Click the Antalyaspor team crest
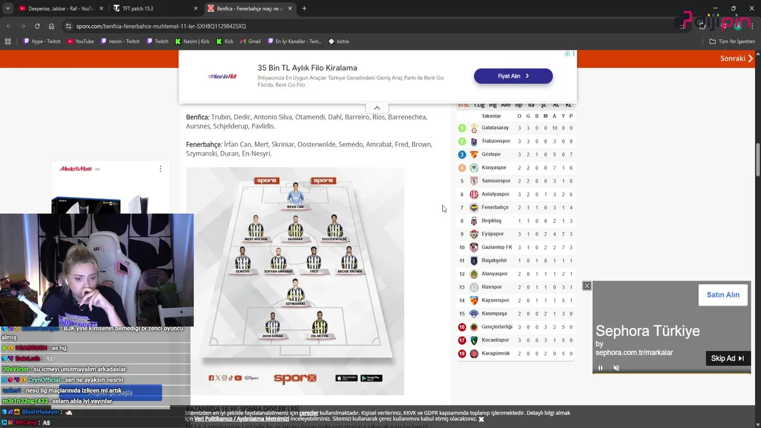This screenshot has height=428, width=761. pos(474,194)
